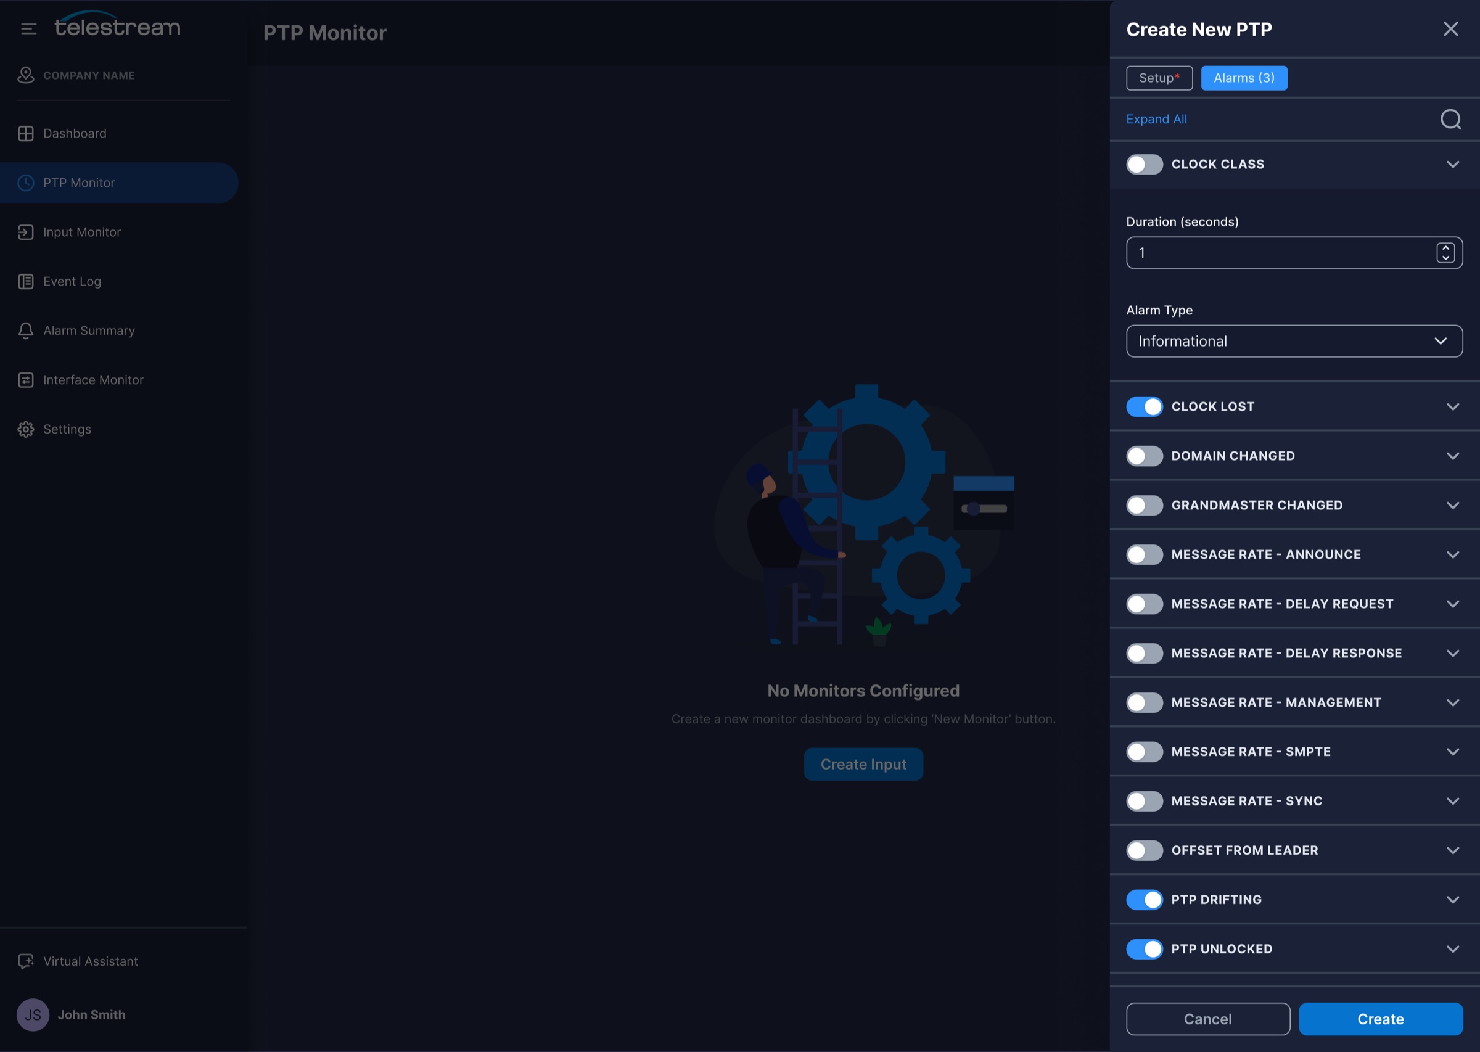This screenshot has height=1052, width=1480.
Task: Click the PTP Monitor clock icon
Action: 26,183
